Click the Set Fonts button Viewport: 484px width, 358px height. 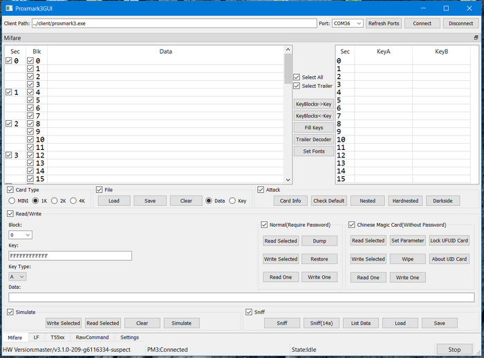(x=314, y=151)
